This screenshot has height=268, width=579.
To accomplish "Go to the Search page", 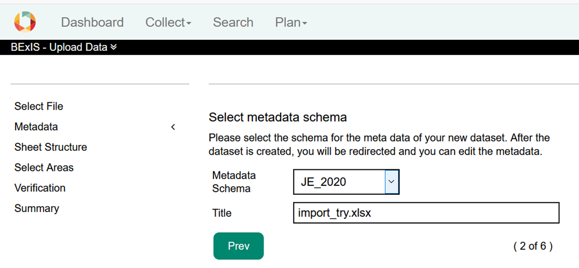I will pyautogui.click(x=233, y=23).
